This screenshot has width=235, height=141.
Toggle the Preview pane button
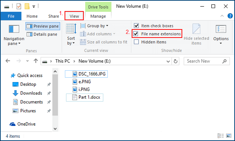[42, 26]
